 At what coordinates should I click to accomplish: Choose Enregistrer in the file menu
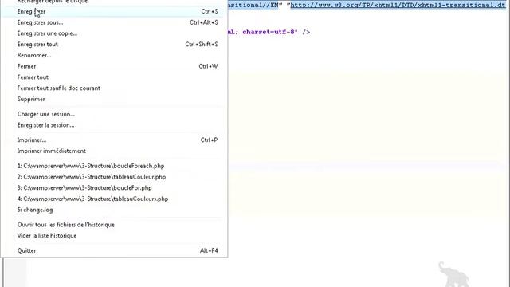[x=114, y=11]
